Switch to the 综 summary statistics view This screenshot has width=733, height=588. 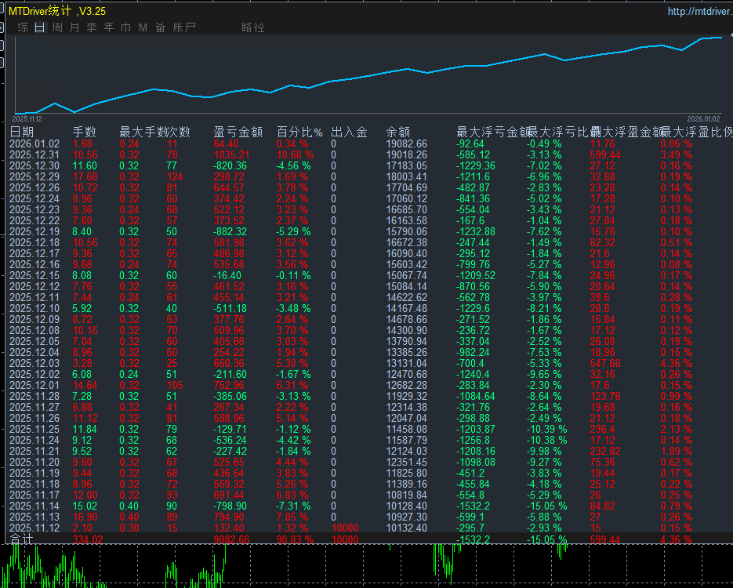pyautogui.click(x=21, y=27)
